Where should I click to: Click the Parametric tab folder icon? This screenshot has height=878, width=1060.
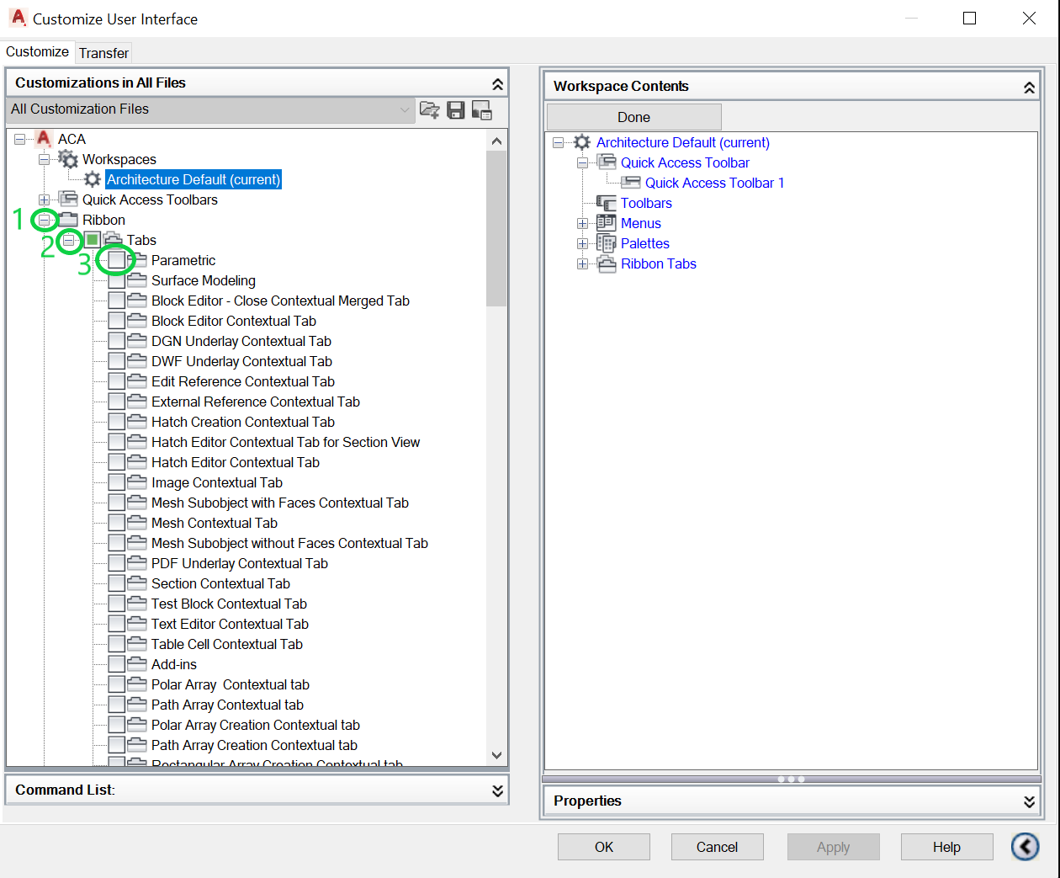pos(137,260)
